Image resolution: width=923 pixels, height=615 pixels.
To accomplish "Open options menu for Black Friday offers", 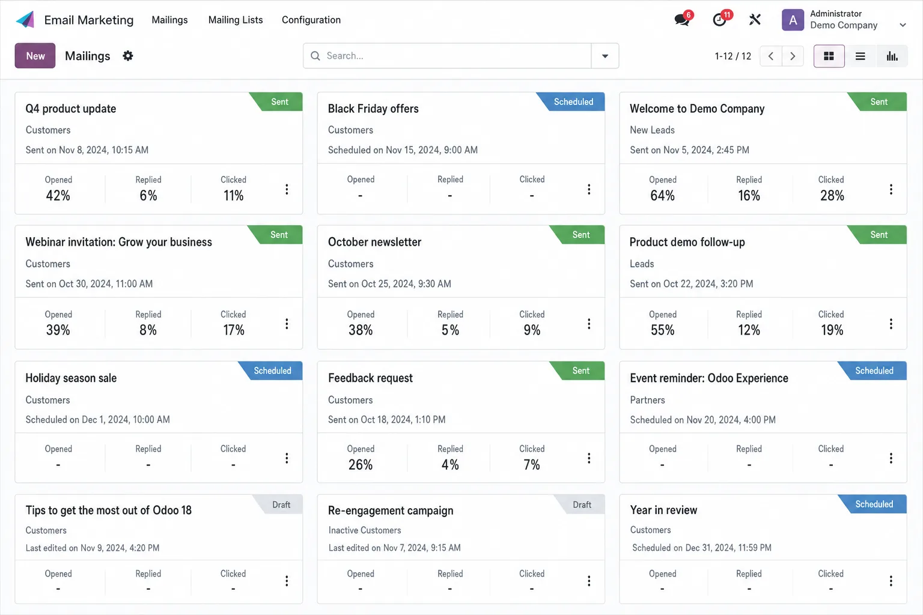I will point(589,189).
